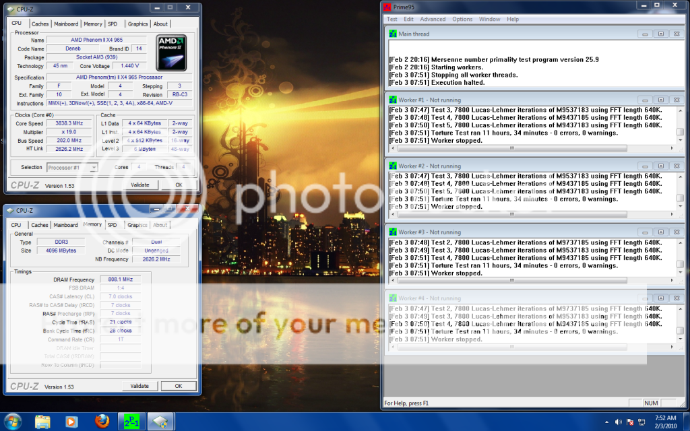
Task: Click the Prime95 icon in the taskbar
Action: click(x=131, y=421)
